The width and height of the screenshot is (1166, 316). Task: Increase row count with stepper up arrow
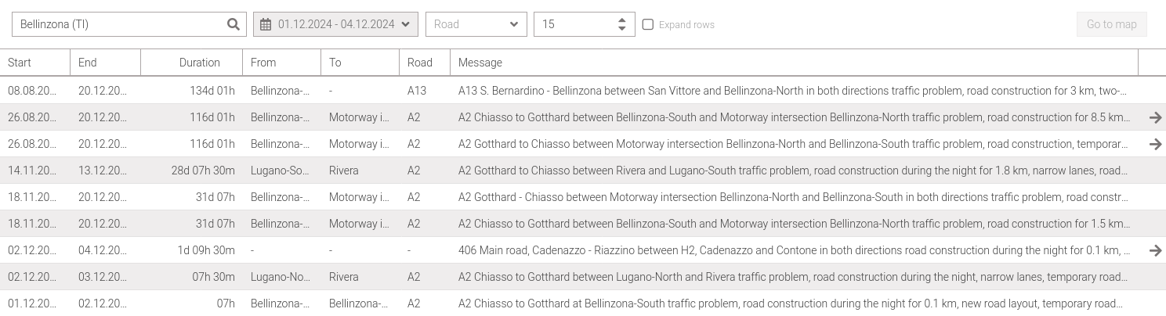click(621, 20)
